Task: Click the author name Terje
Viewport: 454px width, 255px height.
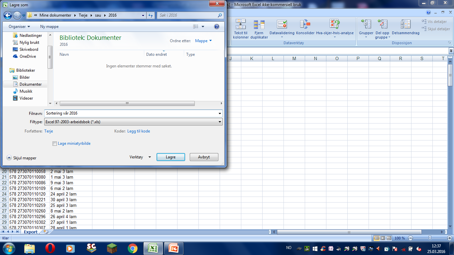Action: 49,131
